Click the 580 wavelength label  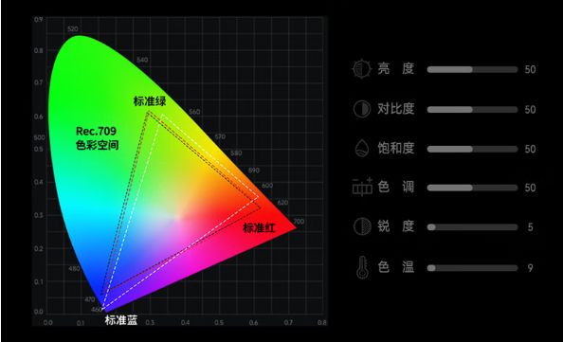pyautogui.click(x=236, y=153)
